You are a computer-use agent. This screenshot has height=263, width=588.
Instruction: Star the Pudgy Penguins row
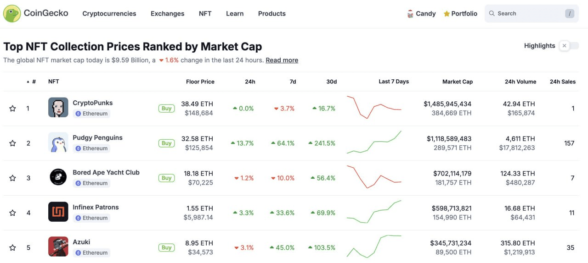[x=13, y=143]
